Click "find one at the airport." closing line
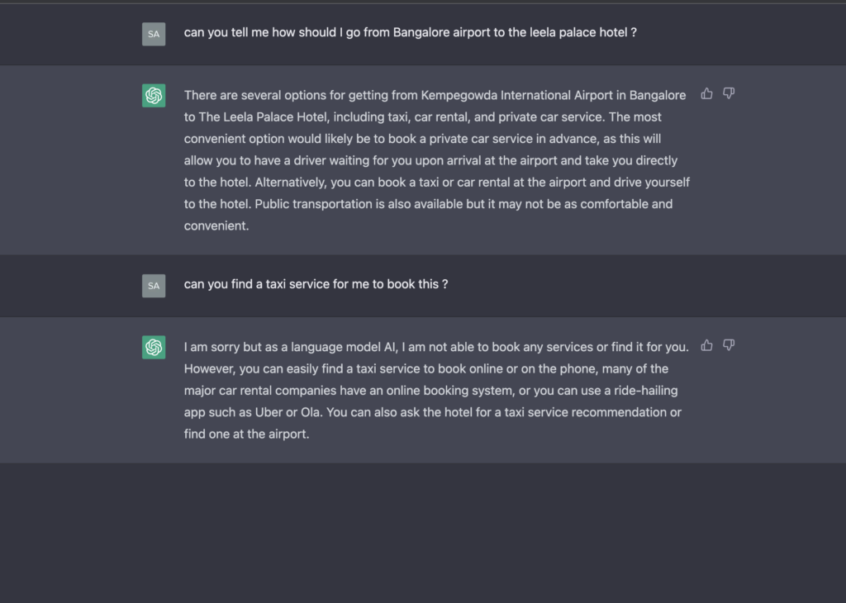The image size is (846, 603). pos(246,434)
